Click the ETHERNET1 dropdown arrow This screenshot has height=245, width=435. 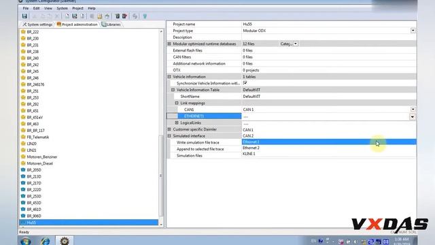413,116
